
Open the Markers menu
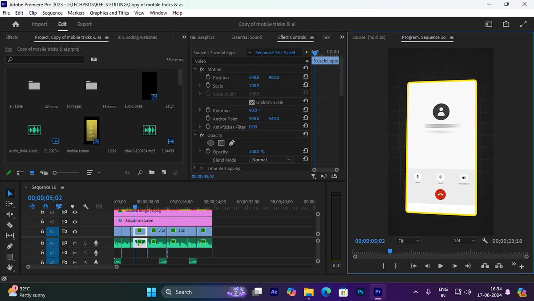[x=76, y=13]
